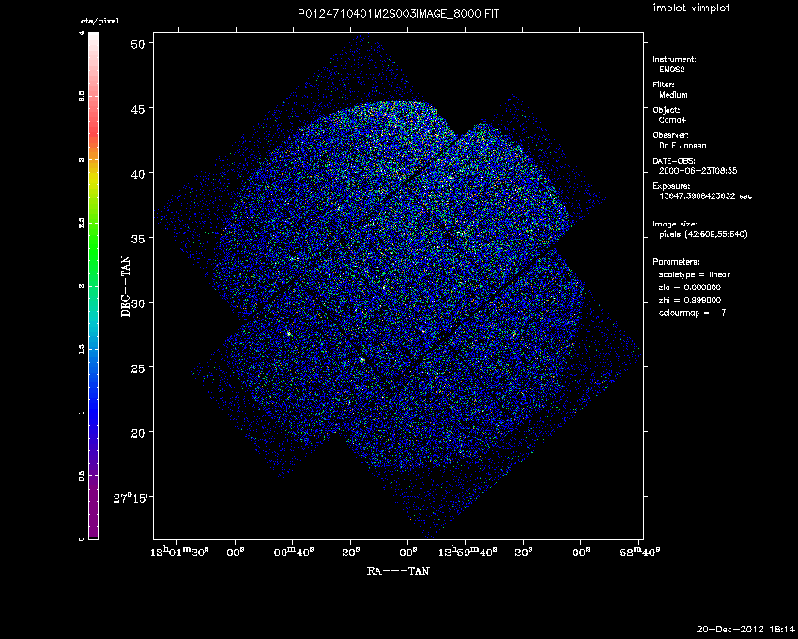Click the X-ray sky image plot area
Viewport: 798px width, 639px height.
pos(398,286)
